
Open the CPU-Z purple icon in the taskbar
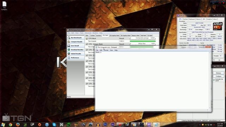point(149,125)
